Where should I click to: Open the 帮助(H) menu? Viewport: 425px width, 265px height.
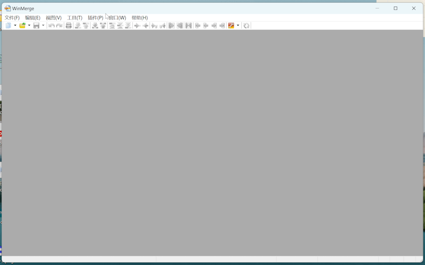[x=139, y=17]
